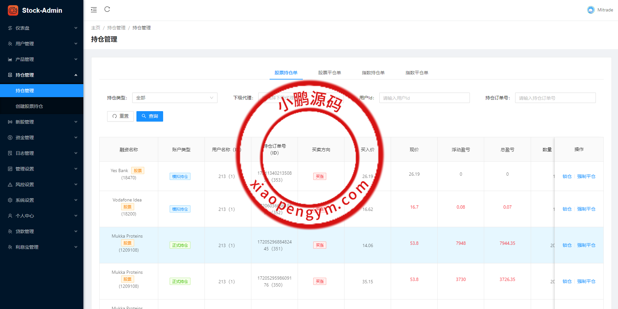Open 风控设置 risk control menu
This screenshot has width=618, height=309.
[x=42, y=184]
